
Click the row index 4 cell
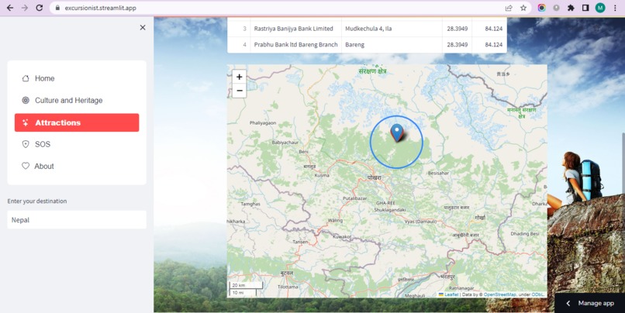point(239,45)
